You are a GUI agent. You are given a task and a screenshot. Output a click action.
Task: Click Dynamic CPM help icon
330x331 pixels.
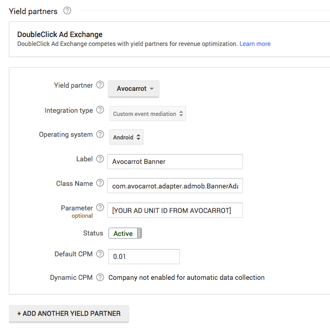100,277
